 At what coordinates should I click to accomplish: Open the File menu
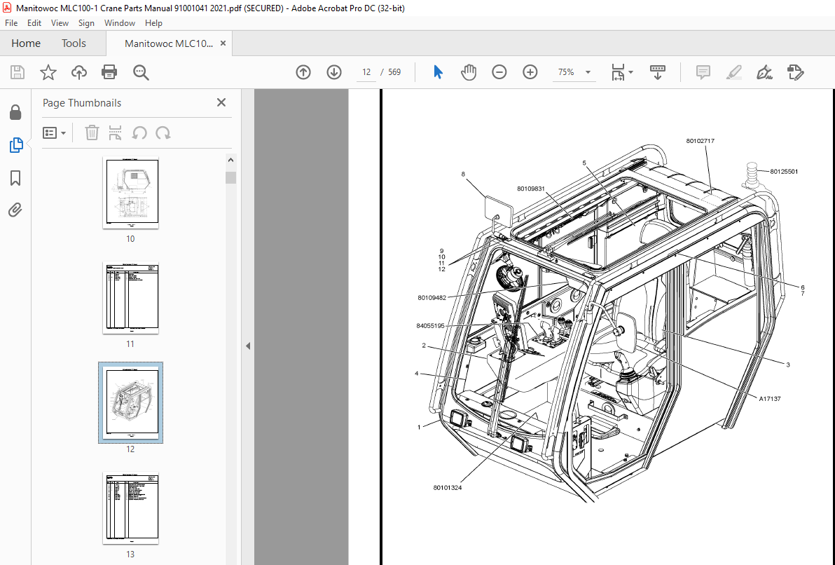(x=11, y=23)
